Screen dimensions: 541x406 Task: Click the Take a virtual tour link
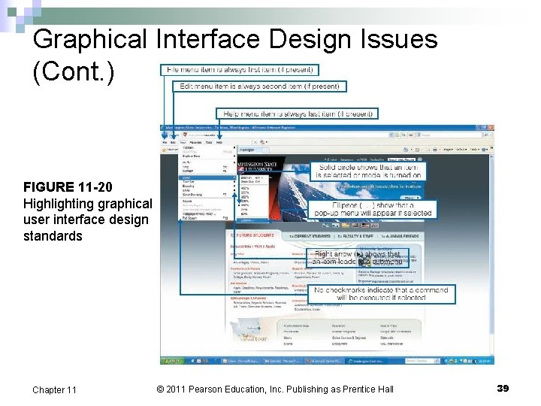tap(254, 337)
